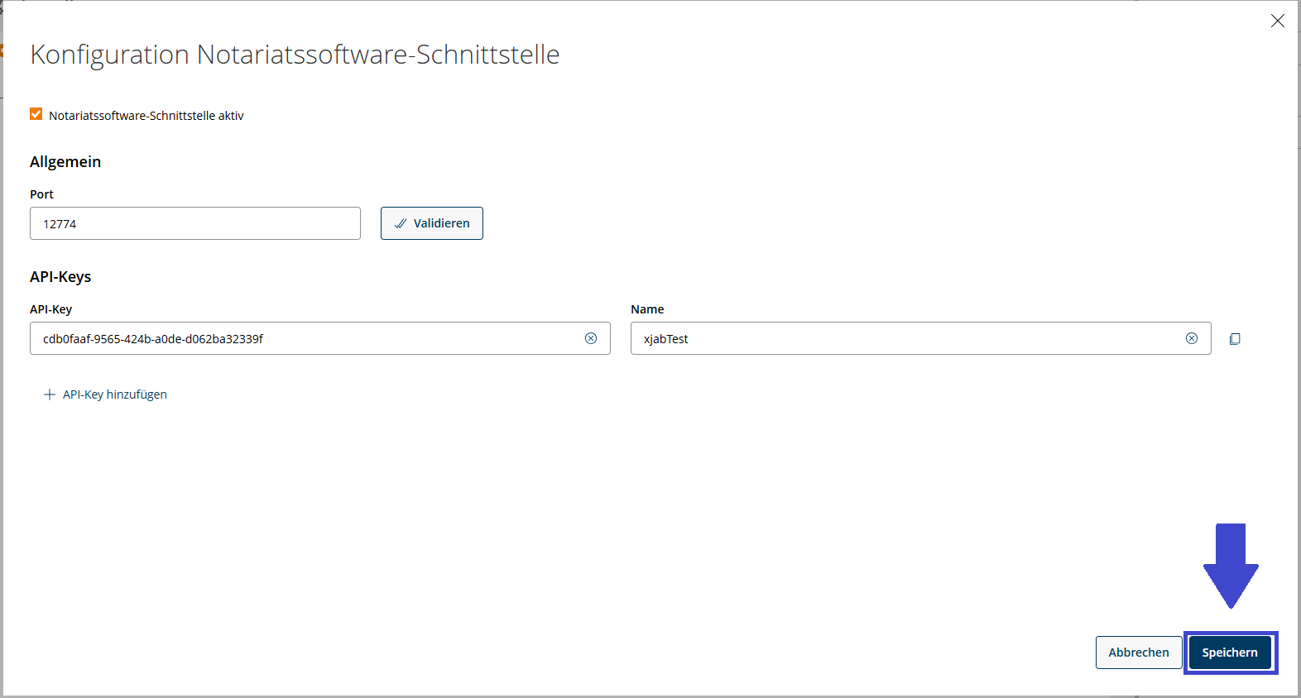This screenshot has width=1301, height=698.
Task: Click the copy icon right of Name field
Action: pos(1235,339)
